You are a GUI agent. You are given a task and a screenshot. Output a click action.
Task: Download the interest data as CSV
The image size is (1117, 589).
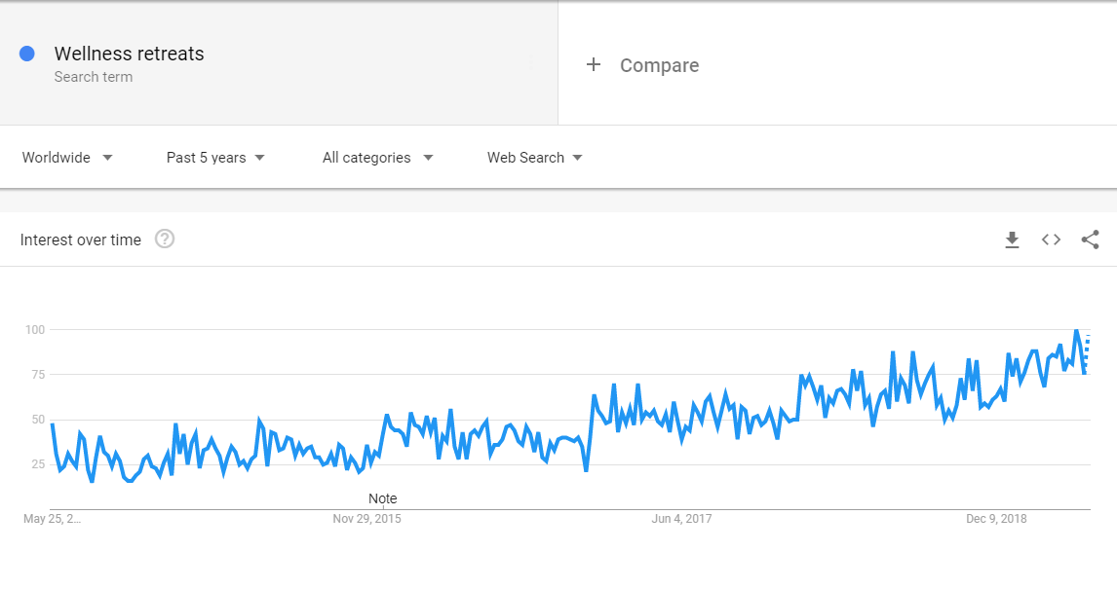point(1012,239)
